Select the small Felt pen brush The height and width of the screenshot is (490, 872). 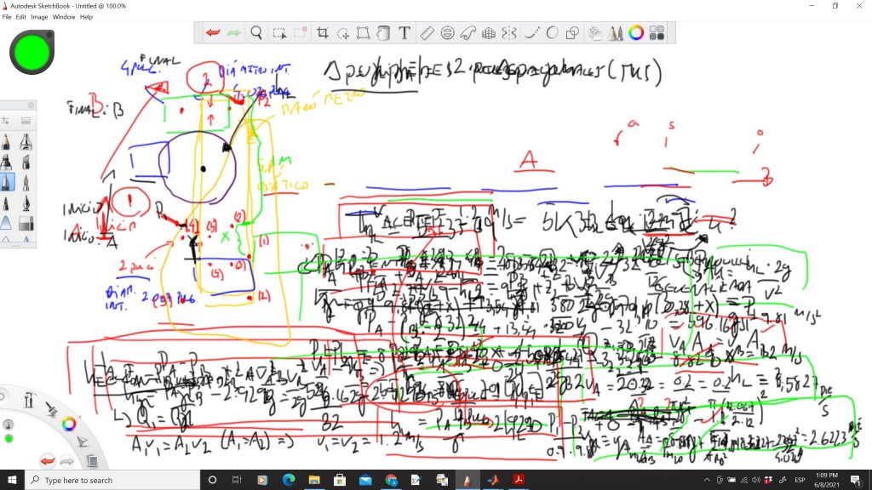[x=6, y=202]
